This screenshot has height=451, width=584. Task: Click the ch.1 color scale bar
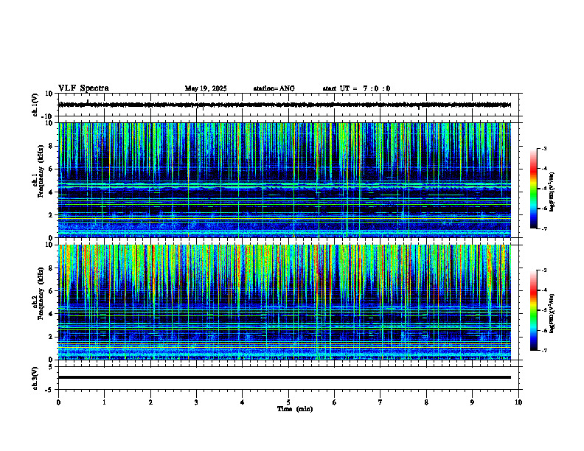pos(534,189)
